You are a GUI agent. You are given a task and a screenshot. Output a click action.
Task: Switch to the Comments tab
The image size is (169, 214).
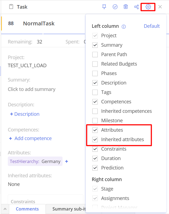click(27, 209)
